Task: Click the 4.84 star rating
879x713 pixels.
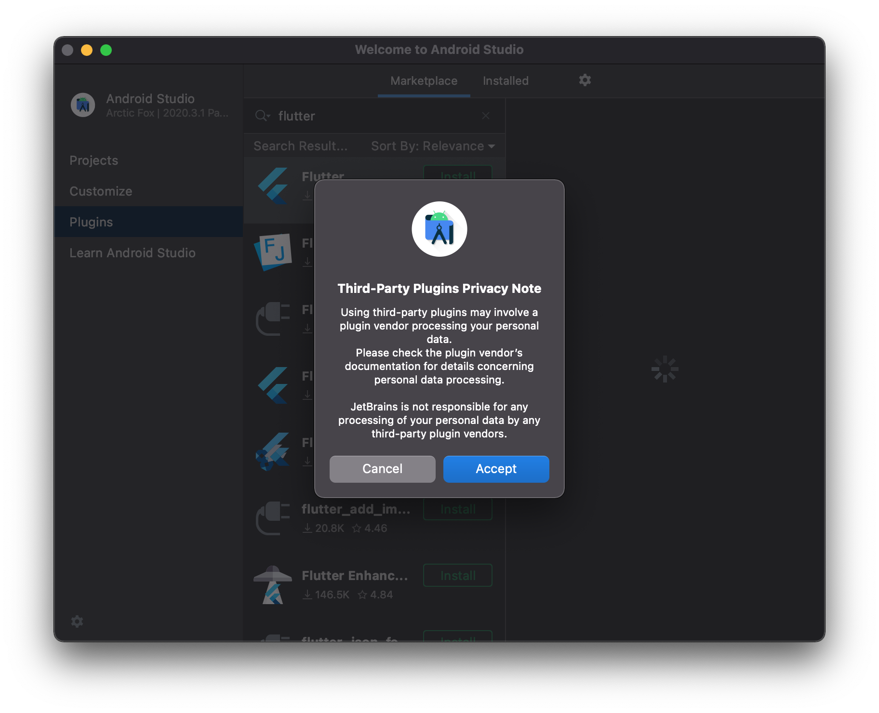Action: (375, 594)
